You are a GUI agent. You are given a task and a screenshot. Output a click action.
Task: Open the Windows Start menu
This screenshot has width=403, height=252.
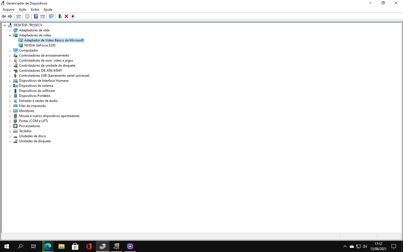tap(7, 246)
